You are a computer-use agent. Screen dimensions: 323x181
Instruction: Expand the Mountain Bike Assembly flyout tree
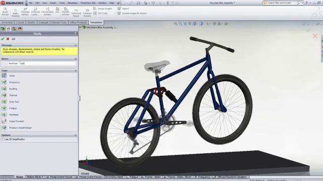pyautogui.click(x=80, y=27)
